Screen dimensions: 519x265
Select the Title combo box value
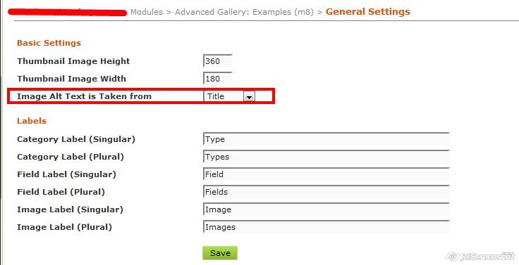point(229,96)
